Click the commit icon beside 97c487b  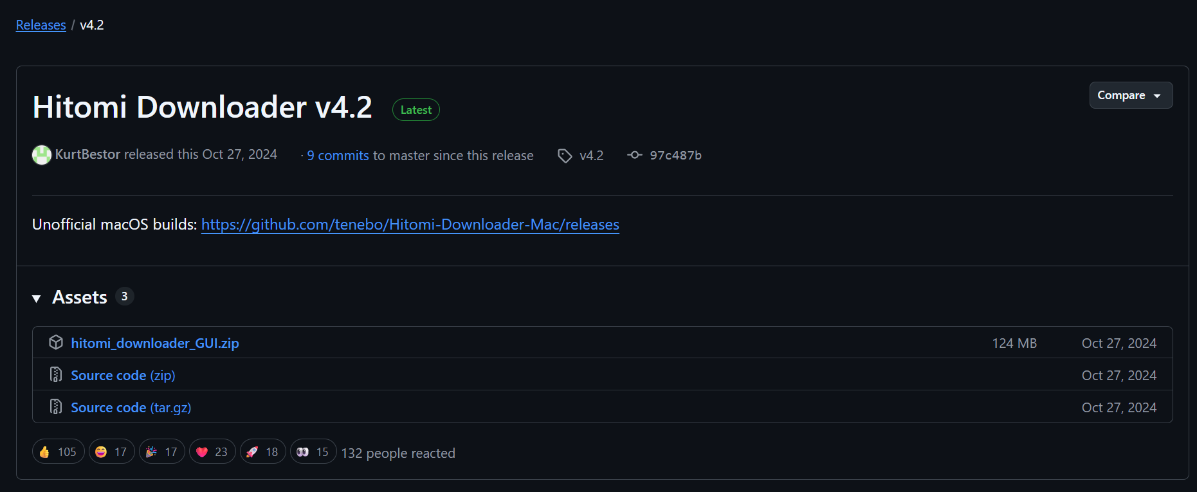635,155
